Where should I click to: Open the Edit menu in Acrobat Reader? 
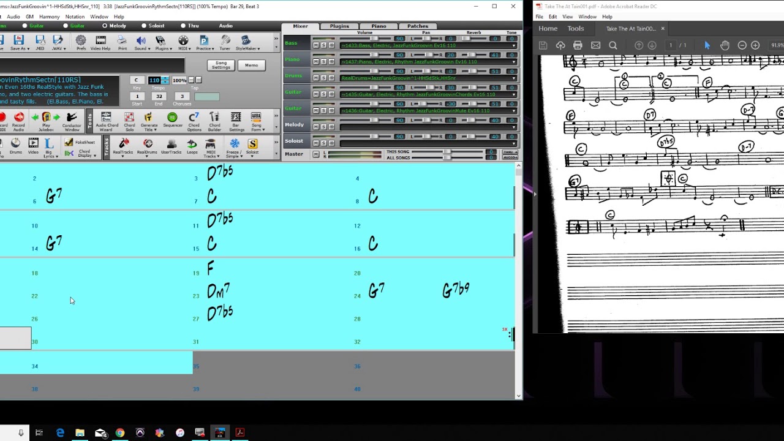552,17
